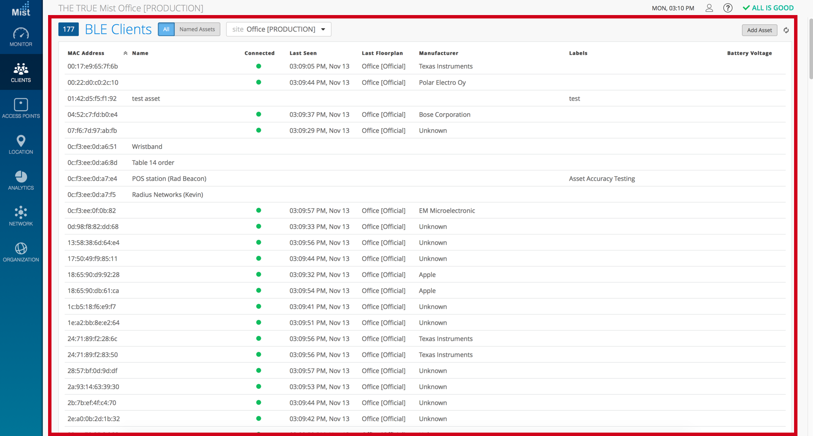This screenshot has height=436, width=813.
Task: Switch to the All filter
Action: (166, 29)
